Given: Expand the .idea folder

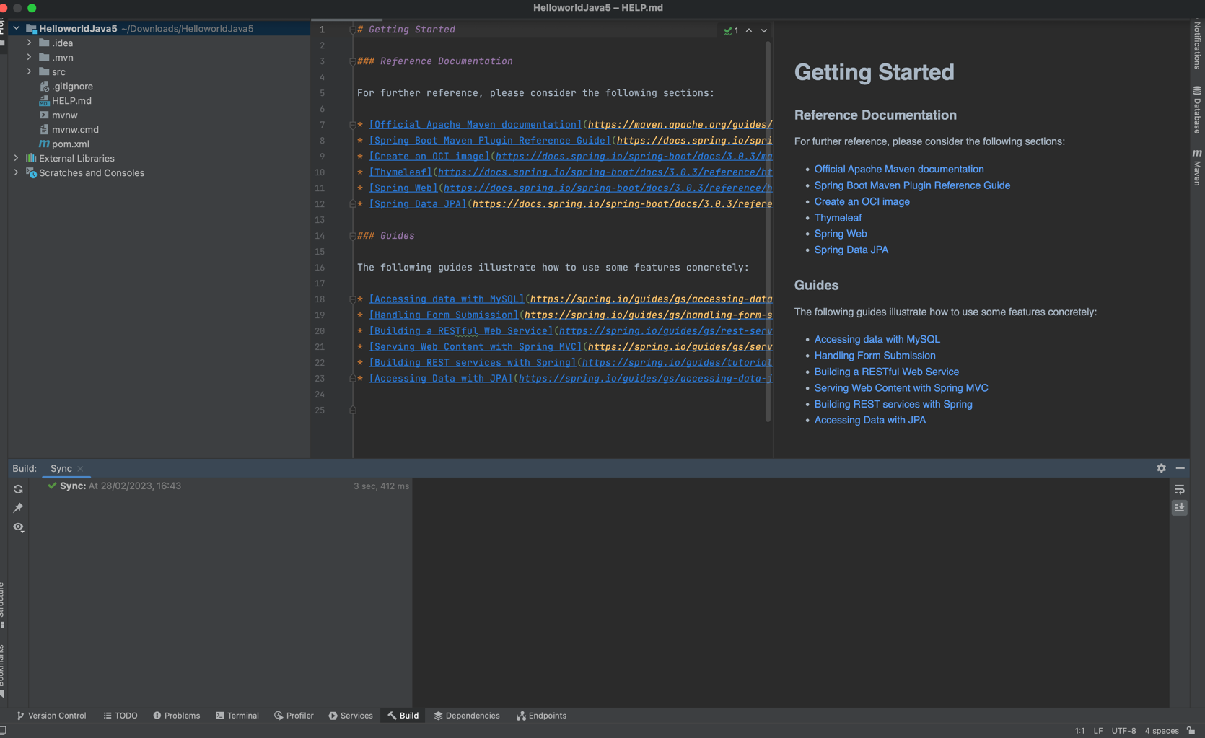Looking at the screenshot, I should point(29,43).
